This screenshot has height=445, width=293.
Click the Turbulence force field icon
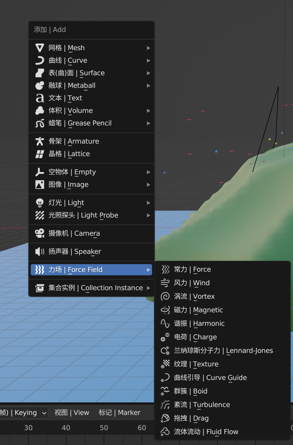[x=165, y=404]
